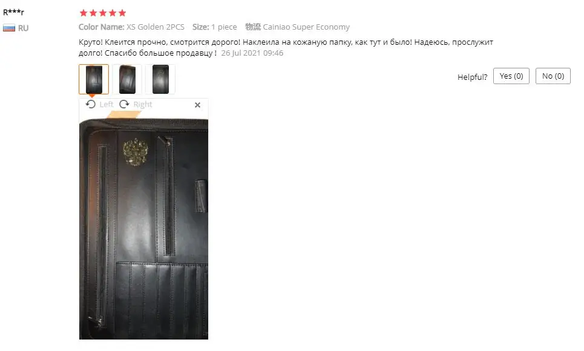Click the 物流 logistics label
Image resolution: width=584 pixels, height=351 pixels.
pos(253,27)
